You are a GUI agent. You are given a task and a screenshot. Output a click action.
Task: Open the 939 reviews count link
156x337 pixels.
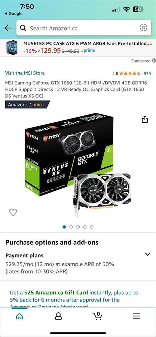pos(147,74)
